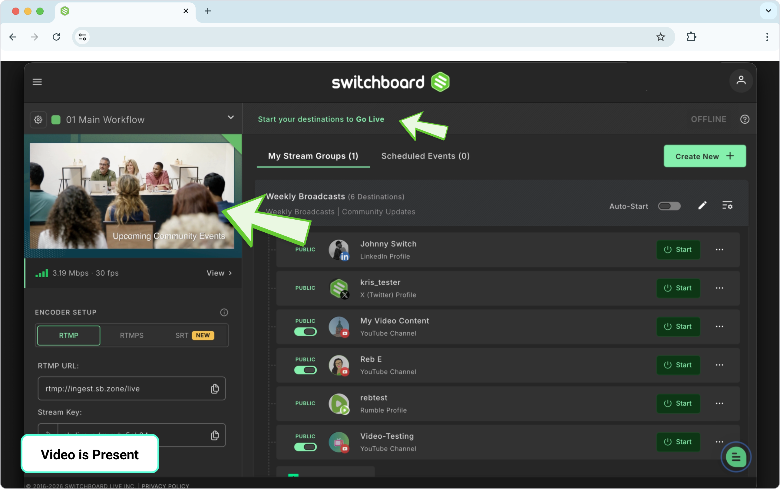Screen dimensions: 780x489
Task: Switch to My Stream Groups tab
Action: [313, 156]
